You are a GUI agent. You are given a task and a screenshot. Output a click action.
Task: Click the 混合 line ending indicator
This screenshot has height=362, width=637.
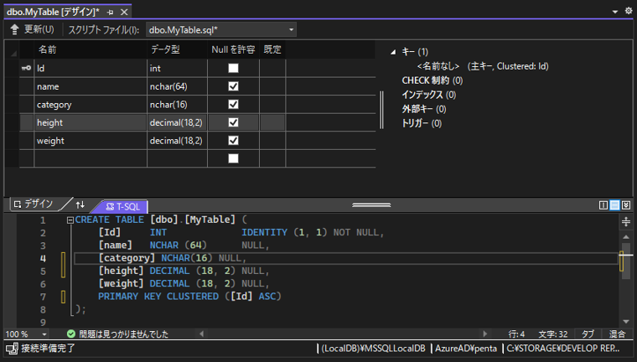pyautogui.click(x=617, y=334)
